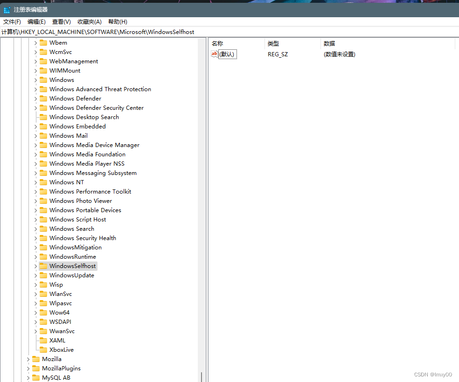Click the registry path address bar
This screenshot has height=382, width=459.
click(x=229, y=32)
